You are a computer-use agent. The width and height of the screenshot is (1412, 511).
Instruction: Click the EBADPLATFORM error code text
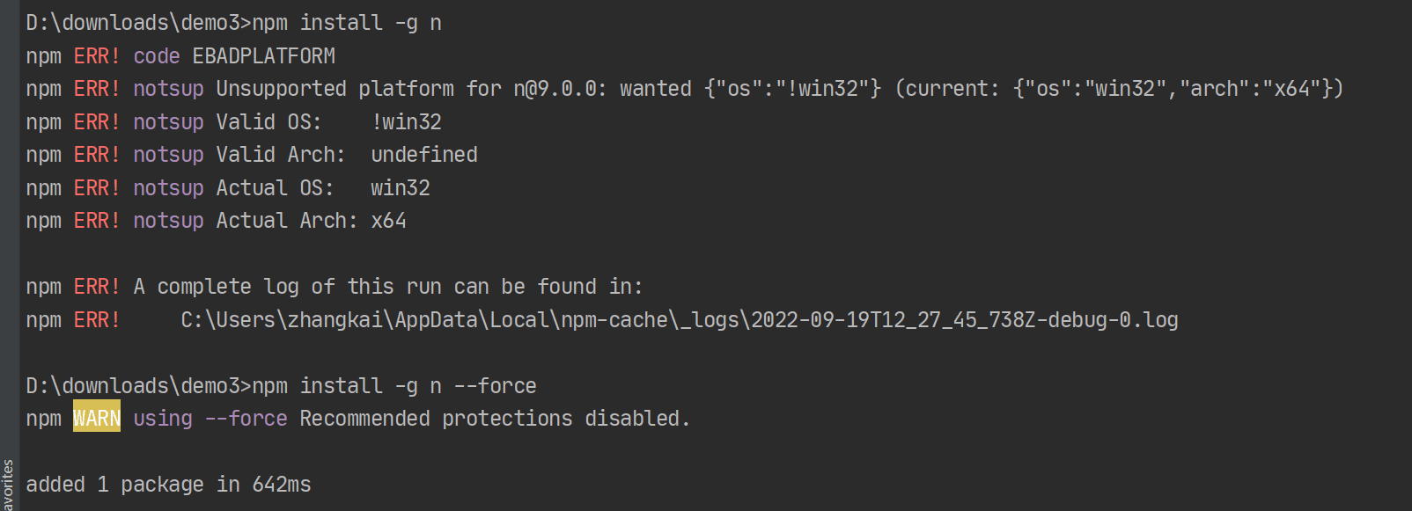263,56
